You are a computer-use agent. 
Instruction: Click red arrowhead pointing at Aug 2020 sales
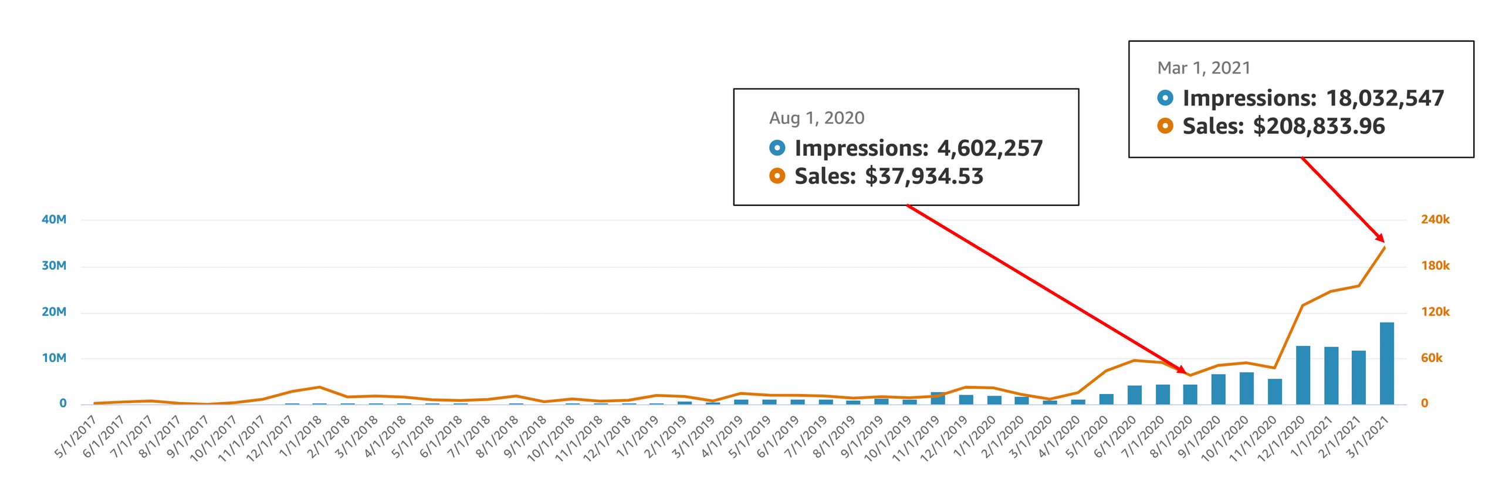[x=1182, y=369]
